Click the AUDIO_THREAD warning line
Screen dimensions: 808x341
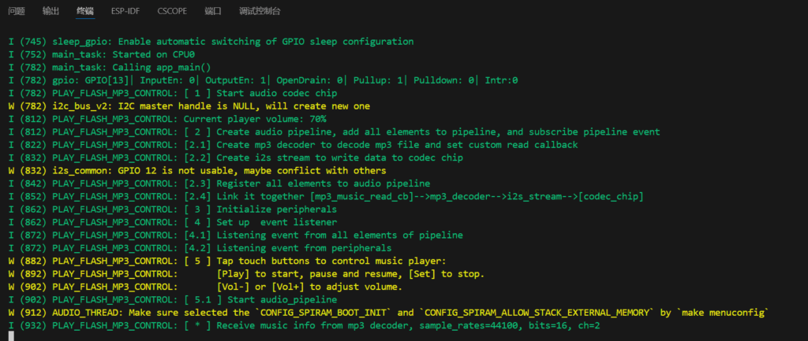389,312
